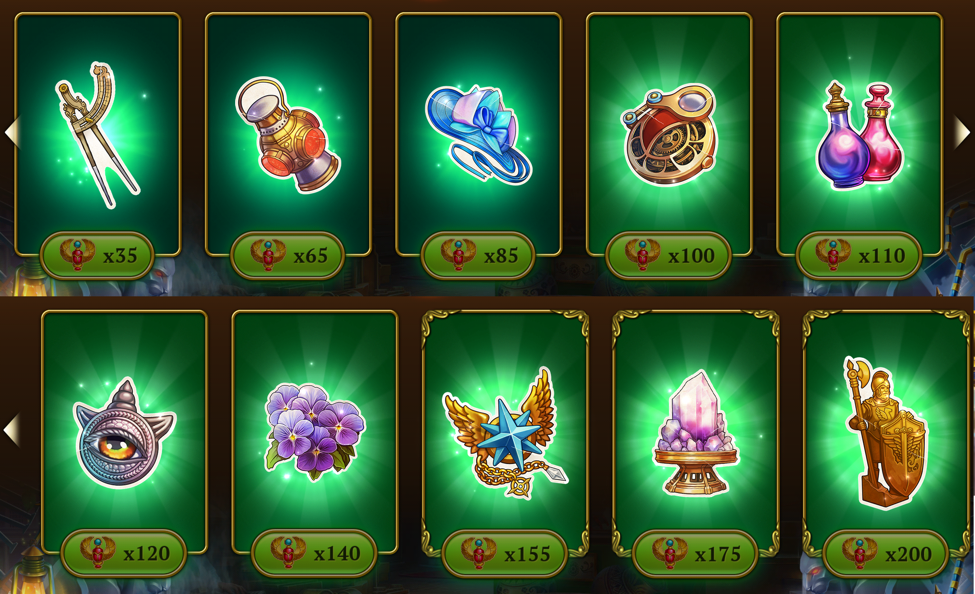975x594 pixels.
Task: Select the purple and pink potion bottles
Action: (859, 135)
